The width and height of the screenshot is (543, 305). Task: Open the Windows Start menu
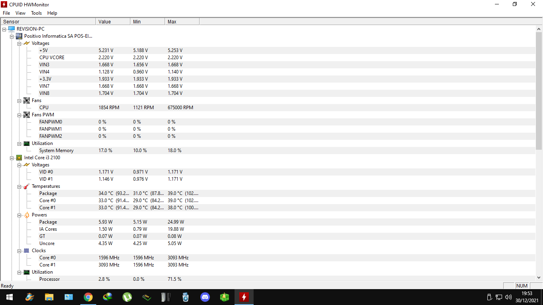[10, 297]
